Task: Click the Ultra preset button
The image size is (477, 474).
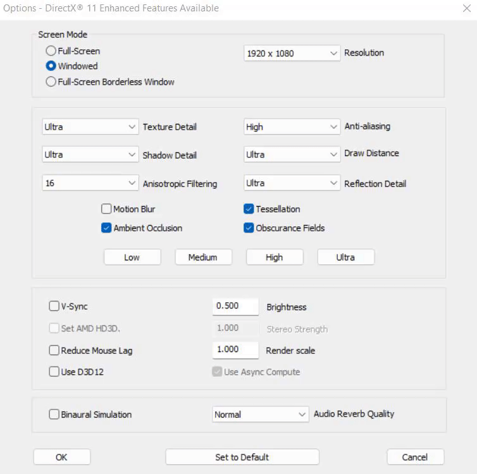Action: [345, 257]
